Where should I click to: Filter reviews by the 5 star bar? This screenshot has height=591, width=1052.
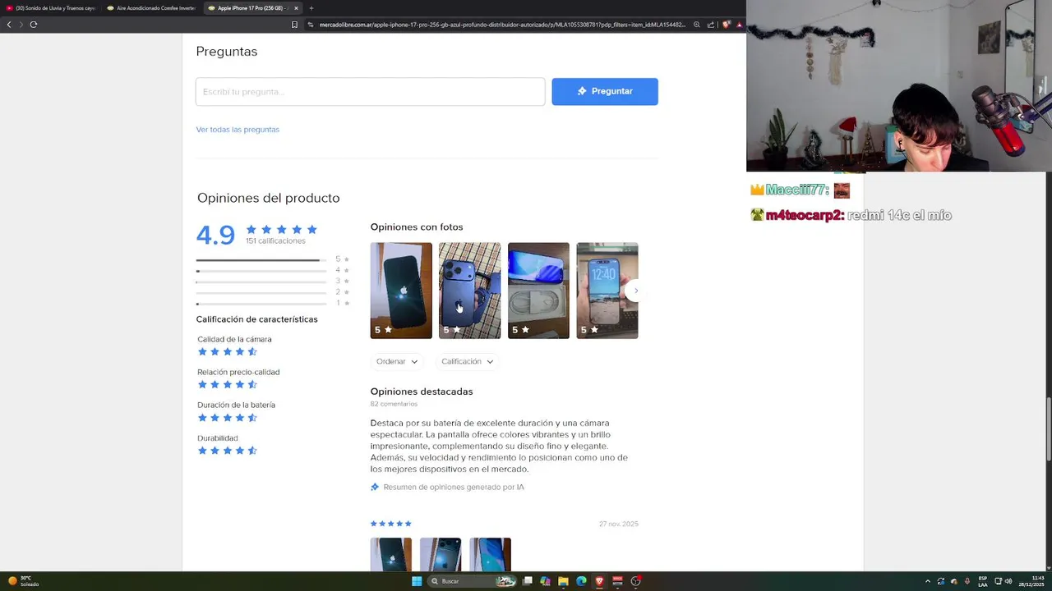point(273,259)
